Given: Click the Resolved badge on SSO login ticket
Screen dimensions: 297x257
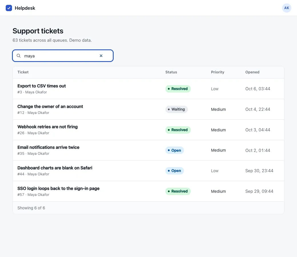Looking at the screenshot, I should coord(178,191).
